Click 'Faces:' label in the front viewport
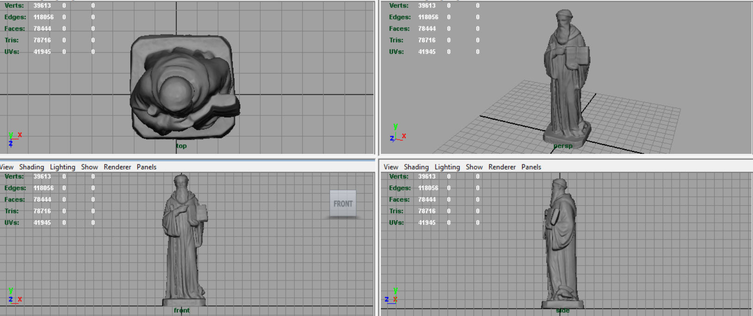Viewport: 753px width, 316px height. tap(14, 200)
